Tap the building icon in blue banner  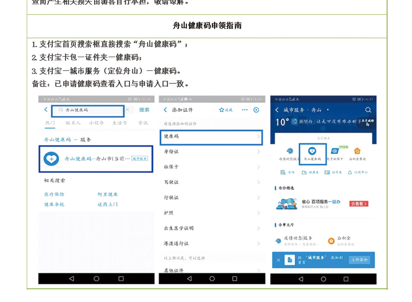pyautogui.click(x=290, y=260)
